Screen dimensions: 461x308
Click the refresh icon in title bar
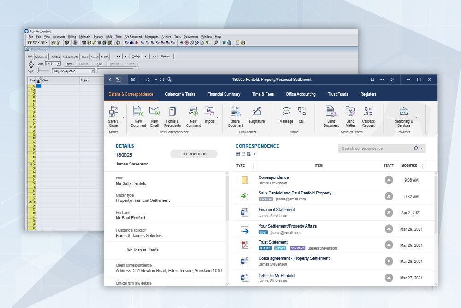(x=162, y=80)
